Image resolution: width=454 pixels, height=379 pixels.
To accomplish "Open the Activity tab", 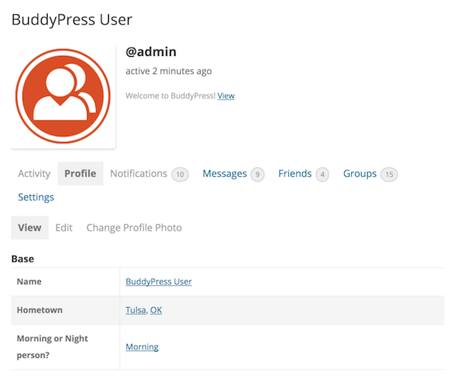I will coord(34,173).
